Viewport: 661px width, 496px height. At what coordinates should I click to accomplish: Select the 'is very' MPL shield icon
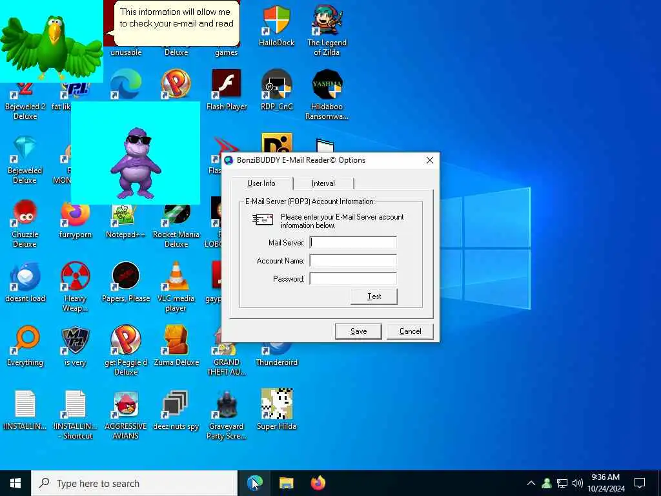[x=76, y=346]
